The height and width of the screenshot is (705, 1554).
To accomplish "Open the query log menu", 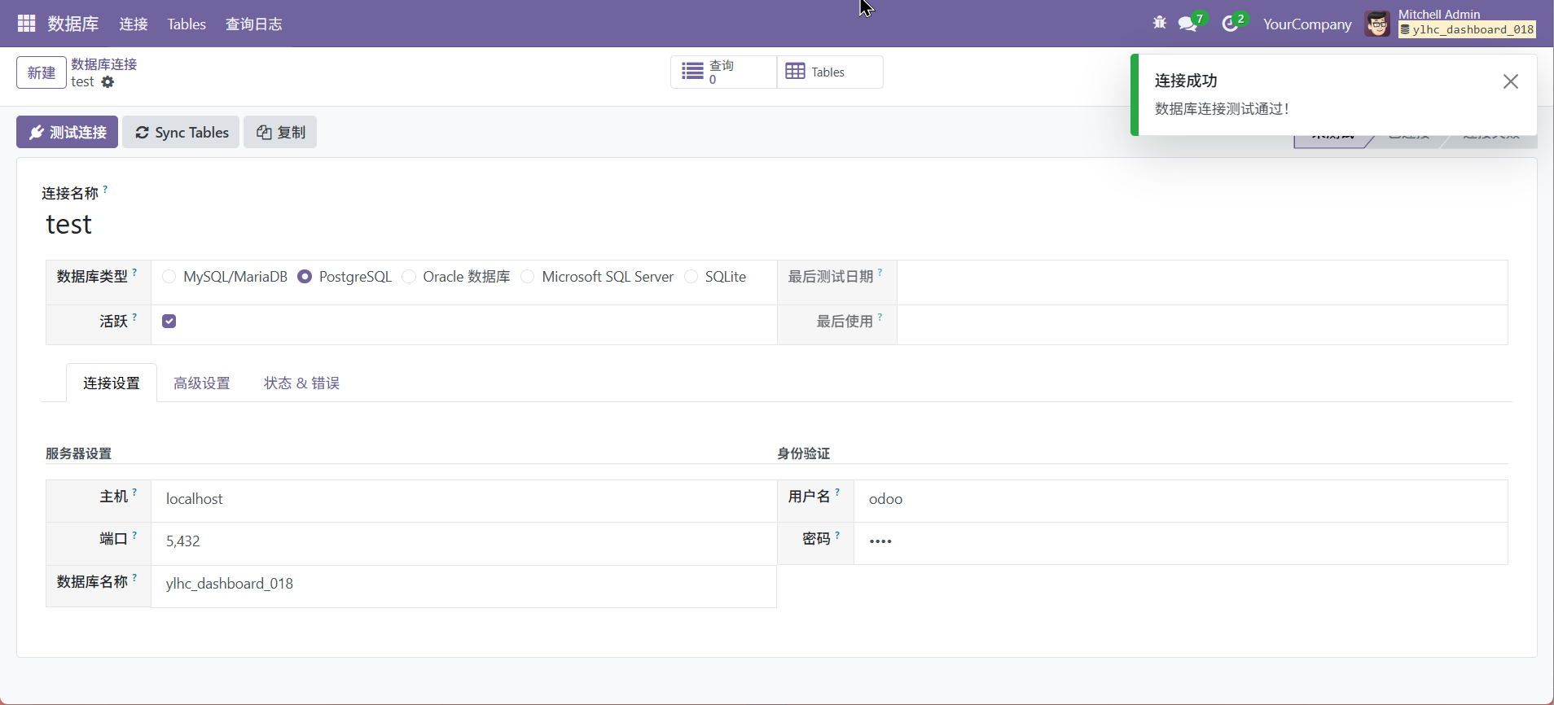I will pyautogui.click(x=253, y=24).
